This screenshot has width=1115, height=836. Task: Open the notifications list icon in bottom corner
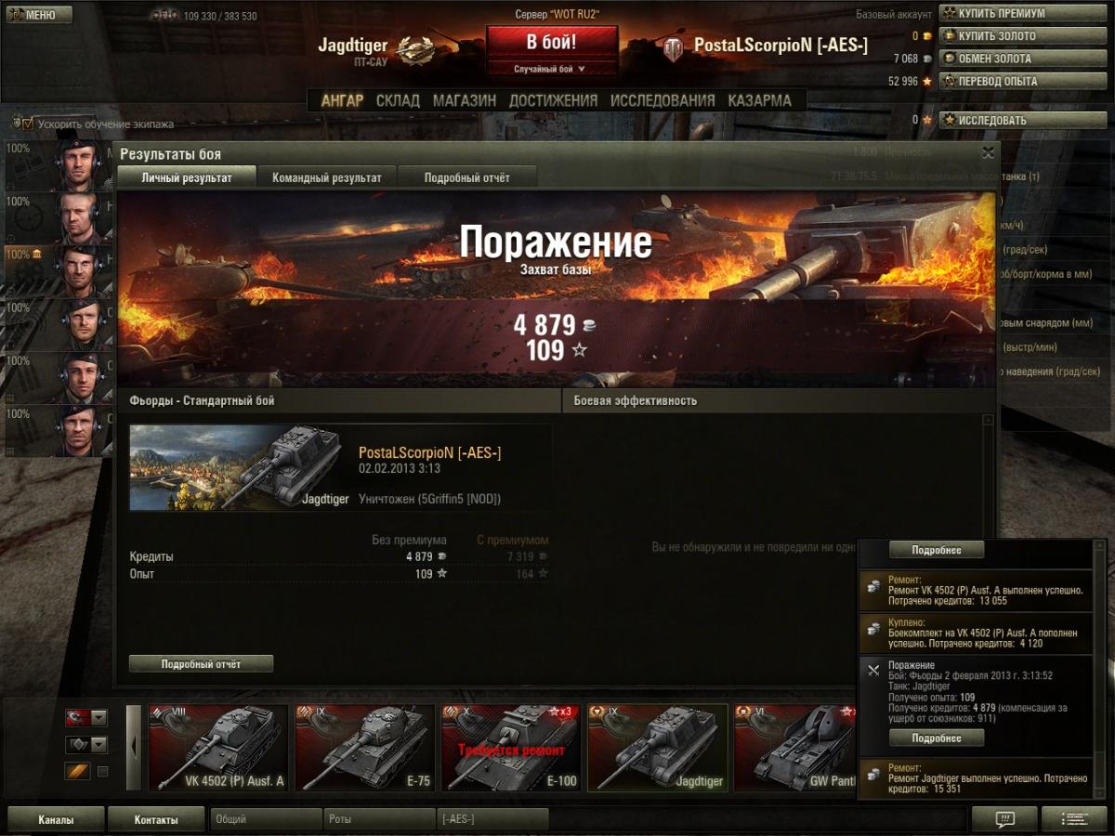[x=1074, y=819]
